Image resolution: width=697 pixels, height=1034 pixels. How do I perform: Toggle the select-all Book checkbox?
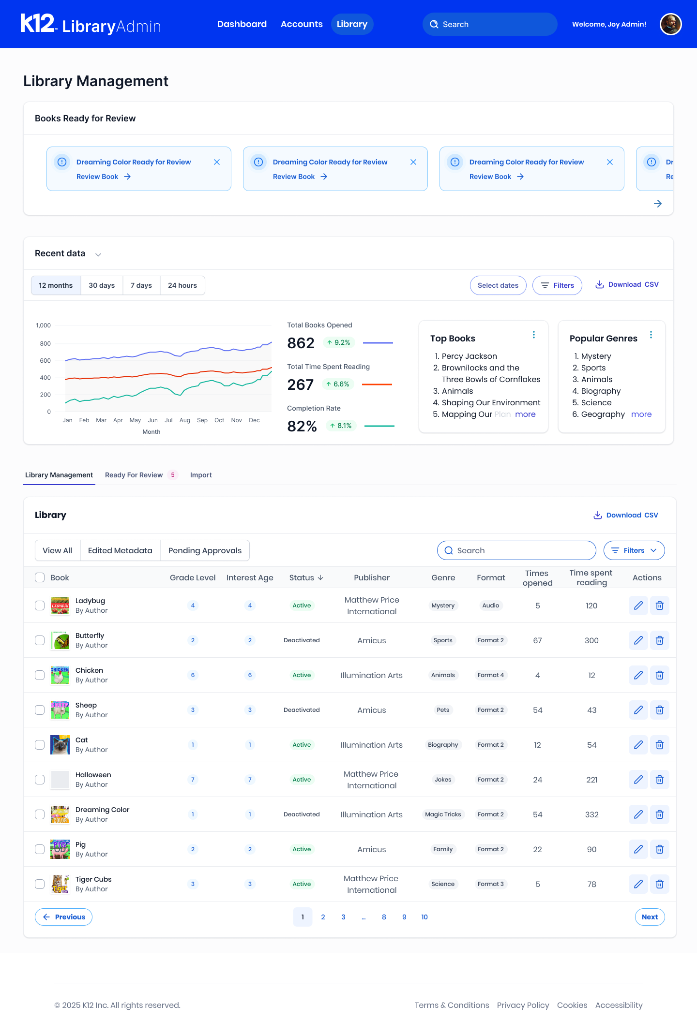[x=40, y=577]
